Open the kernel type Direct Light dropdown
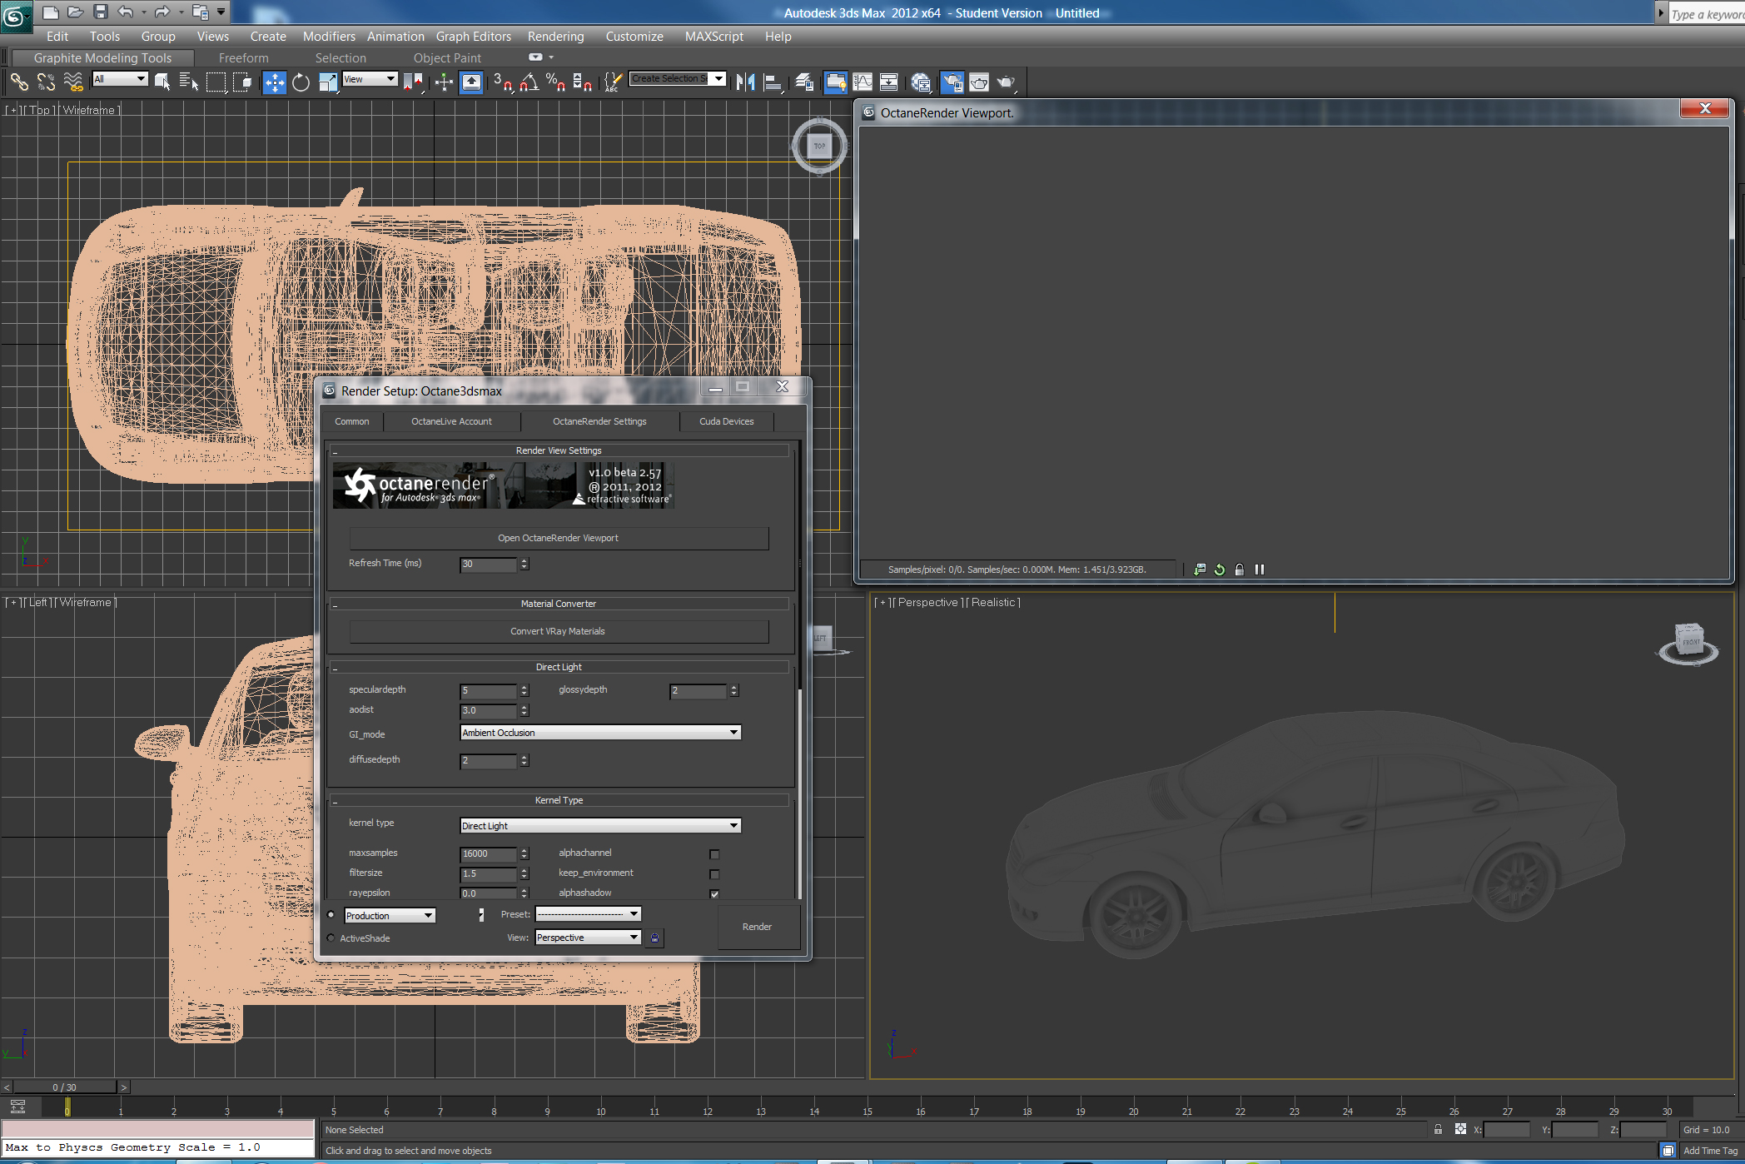Viewport: 1745px width, 1164px height. click(x=600, y=826)
